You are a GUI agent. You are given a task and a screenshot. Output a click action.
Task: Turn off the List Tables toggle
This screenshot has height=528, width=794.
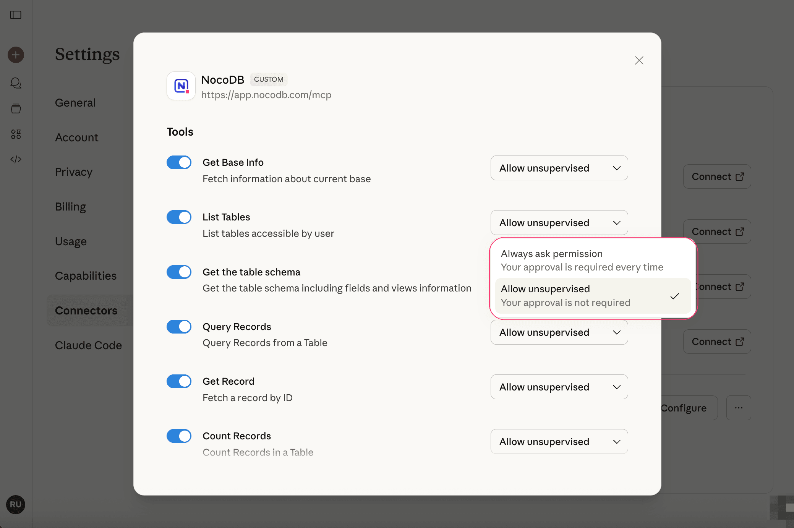tap(179, 217)
